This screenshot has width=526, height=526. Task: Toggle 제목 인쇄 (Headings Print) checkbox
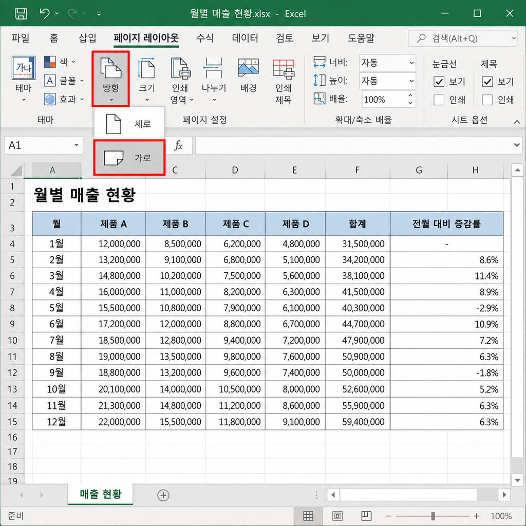tap(487, 100)
